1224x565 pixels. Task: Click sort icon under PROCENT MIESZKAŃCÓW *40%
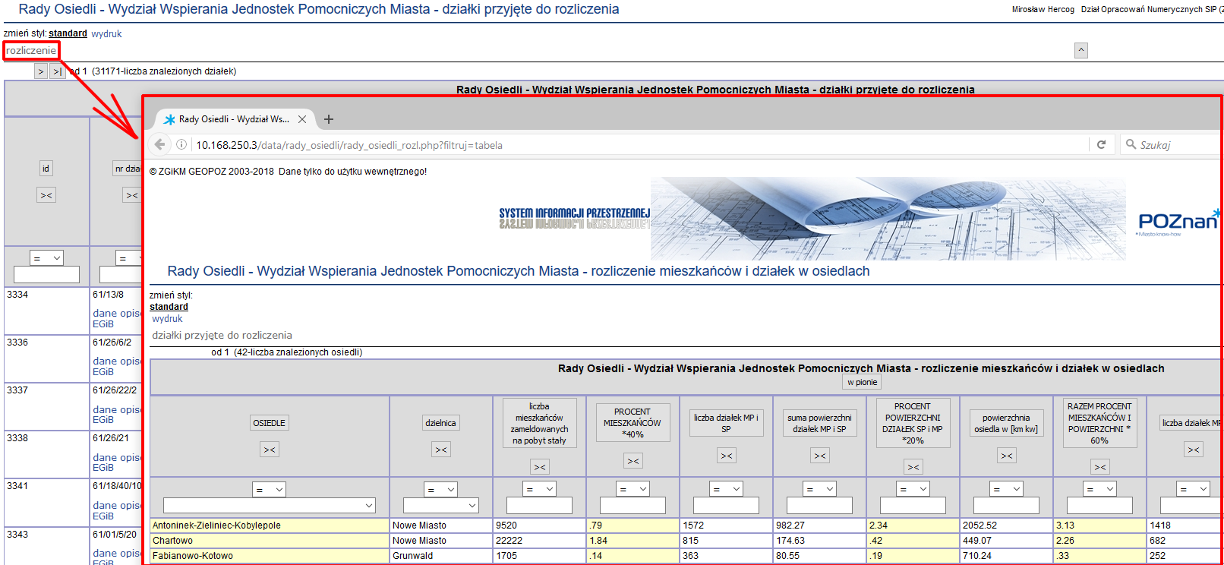[633, 461]
